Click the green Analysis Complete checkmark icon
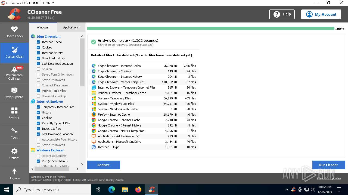Viewport: 348px width, 195px height. [93, 42]
